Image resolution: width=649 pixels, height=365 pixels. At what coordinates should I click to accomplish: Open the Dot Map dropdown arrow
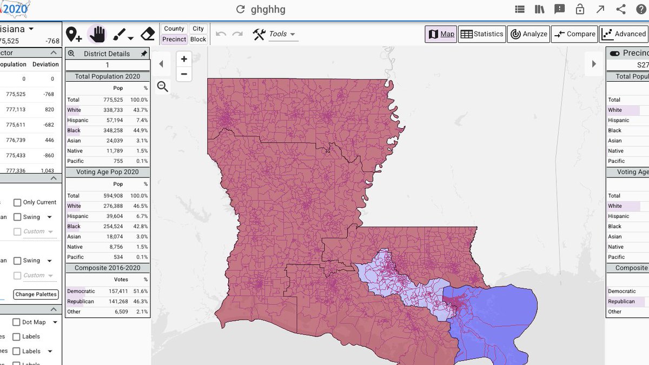point(55,322)
